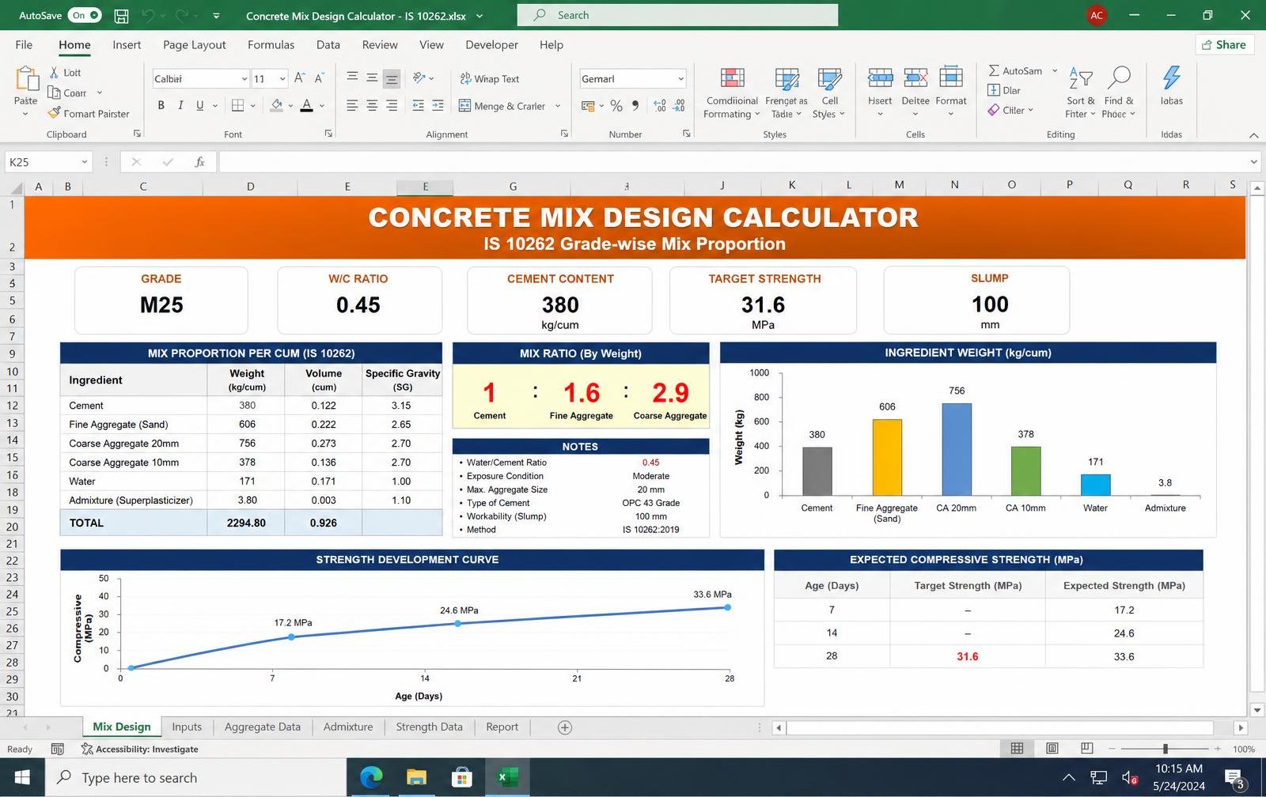Open Find & Select magnifier menu
The height and width of the screenshot is (797, 1266).
coord(1119,93)
